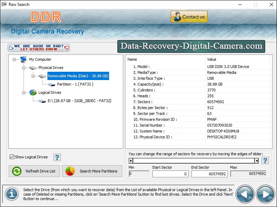
Task: Click the blue info icon
Action: pyautogui.click(x=12, y=194)
